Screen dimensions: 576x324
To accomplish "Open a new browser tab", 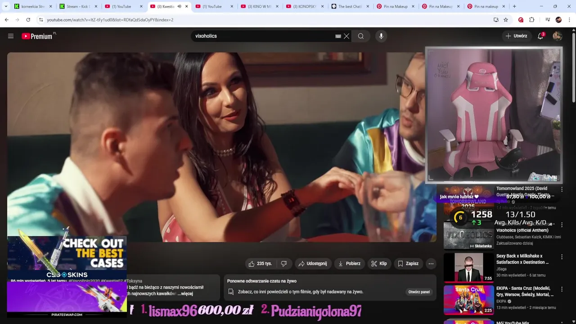I will pyautogui.click(x=514, y=6).
